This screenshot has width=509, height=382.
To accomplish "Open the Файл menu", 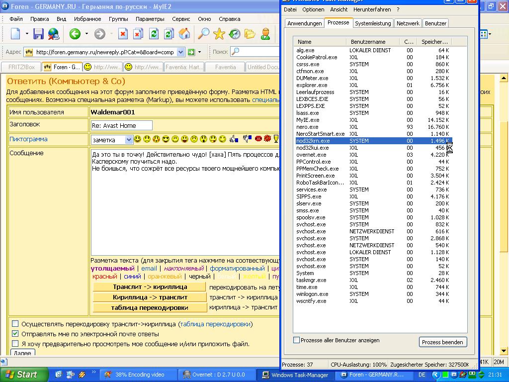I will coord(16,19).
